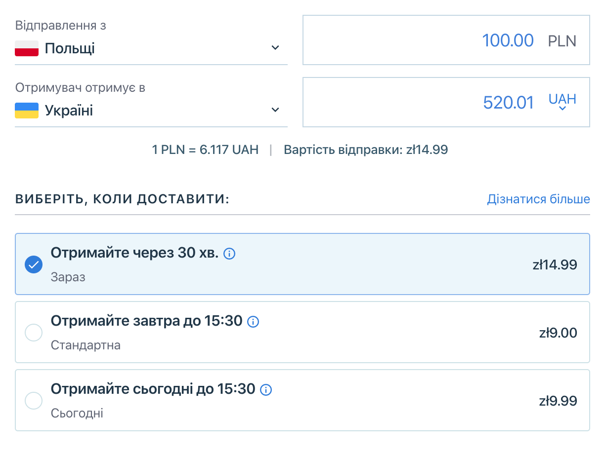Click the zł9.99 price of today's delivery
The width and height of the screenshot is (605, 452).
(x=558, y=401)
